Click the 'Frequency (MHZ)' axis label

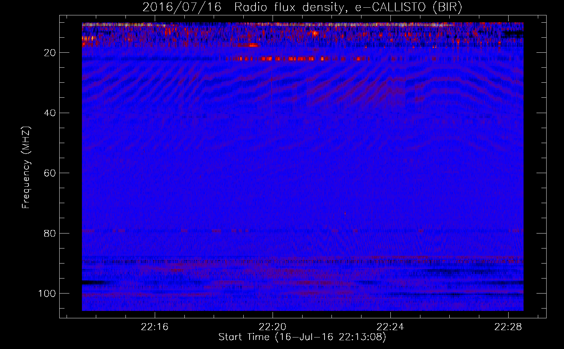tap(26, 168)
